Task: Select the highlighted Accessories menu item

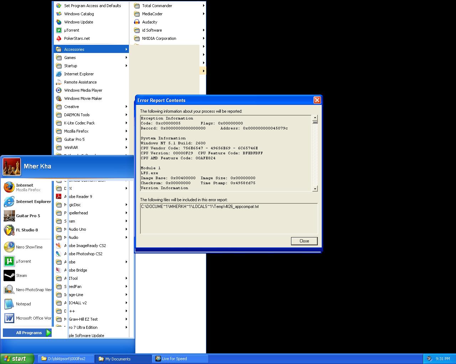Action: (x=92, y=49)
